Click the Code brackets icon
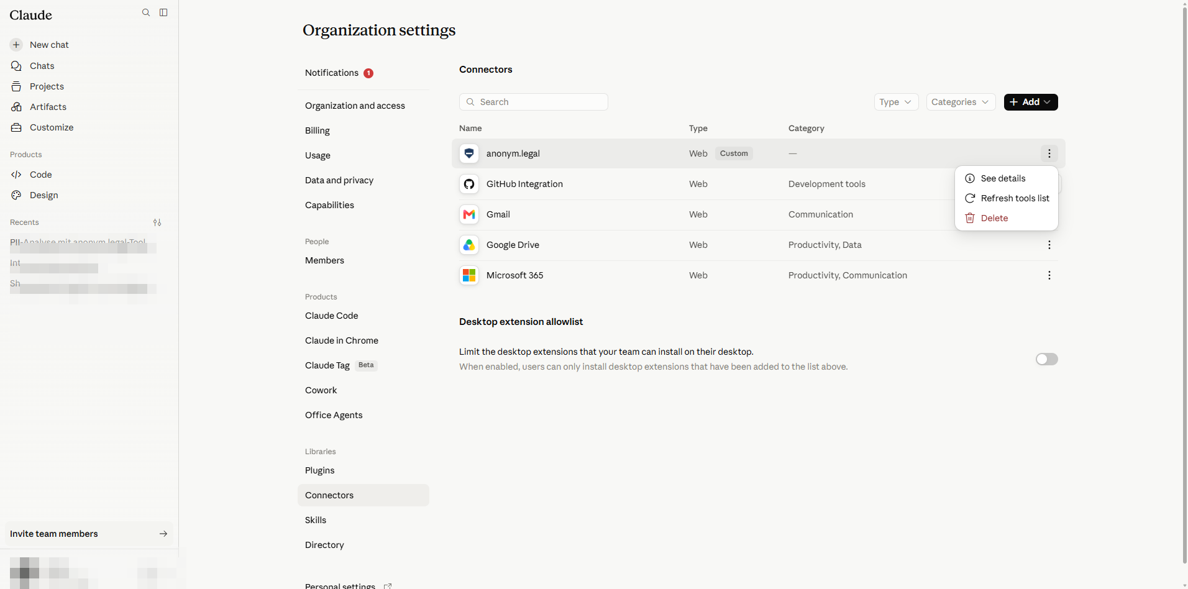The image size is (1188, 589). point(16,175)
